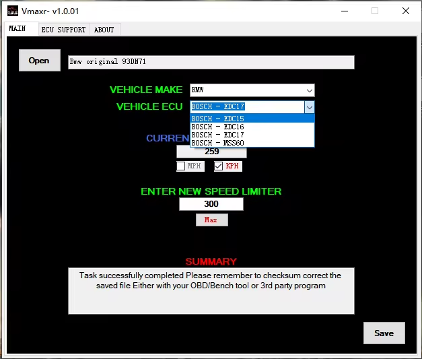Pick BOSCH - EDC17 in dropdown list
Viewport: 422px width, 359px height.
pyautogui.click(x=252, y=135)
